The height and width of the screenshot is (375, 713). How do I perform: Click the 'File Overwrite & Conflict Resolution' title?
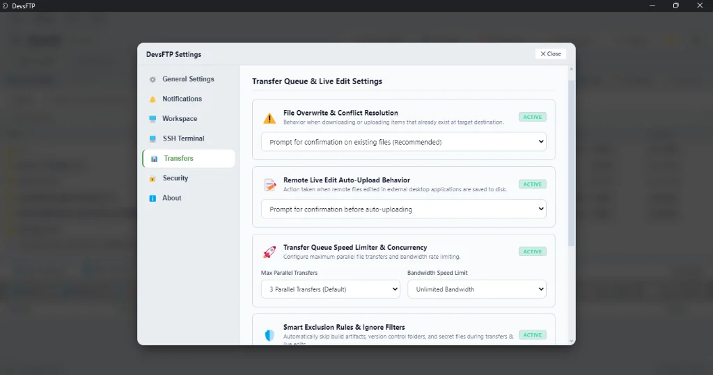(x=340, y=113)
